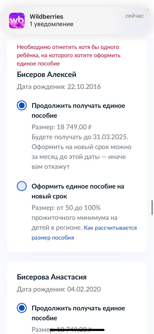Open the Wildberries notification title

click(x=46, y=16)
